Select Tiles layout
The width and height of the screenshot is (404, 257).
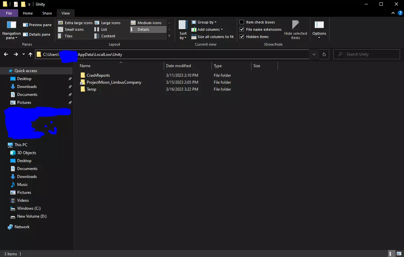pyautogui.click(x=65, y=36)
